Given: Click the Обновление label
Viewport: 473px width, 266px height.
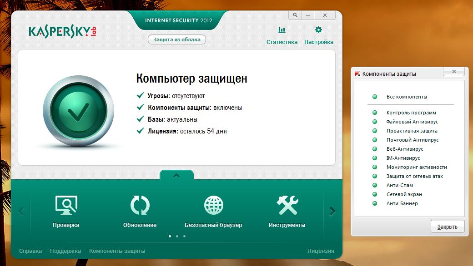Looking at the screenshot, I should [x=140, y=225].
